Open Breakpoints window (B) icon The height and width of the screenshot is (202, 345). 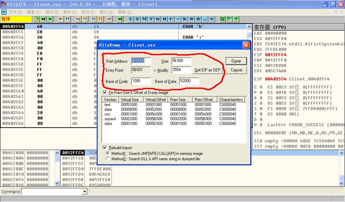pyautogui.click(x=192, y=19)
